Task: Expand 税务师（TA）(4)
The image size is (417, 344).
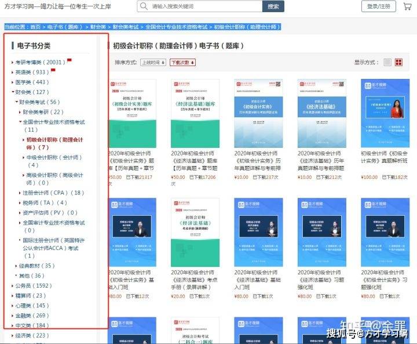Action: click(x=45, y=203)
